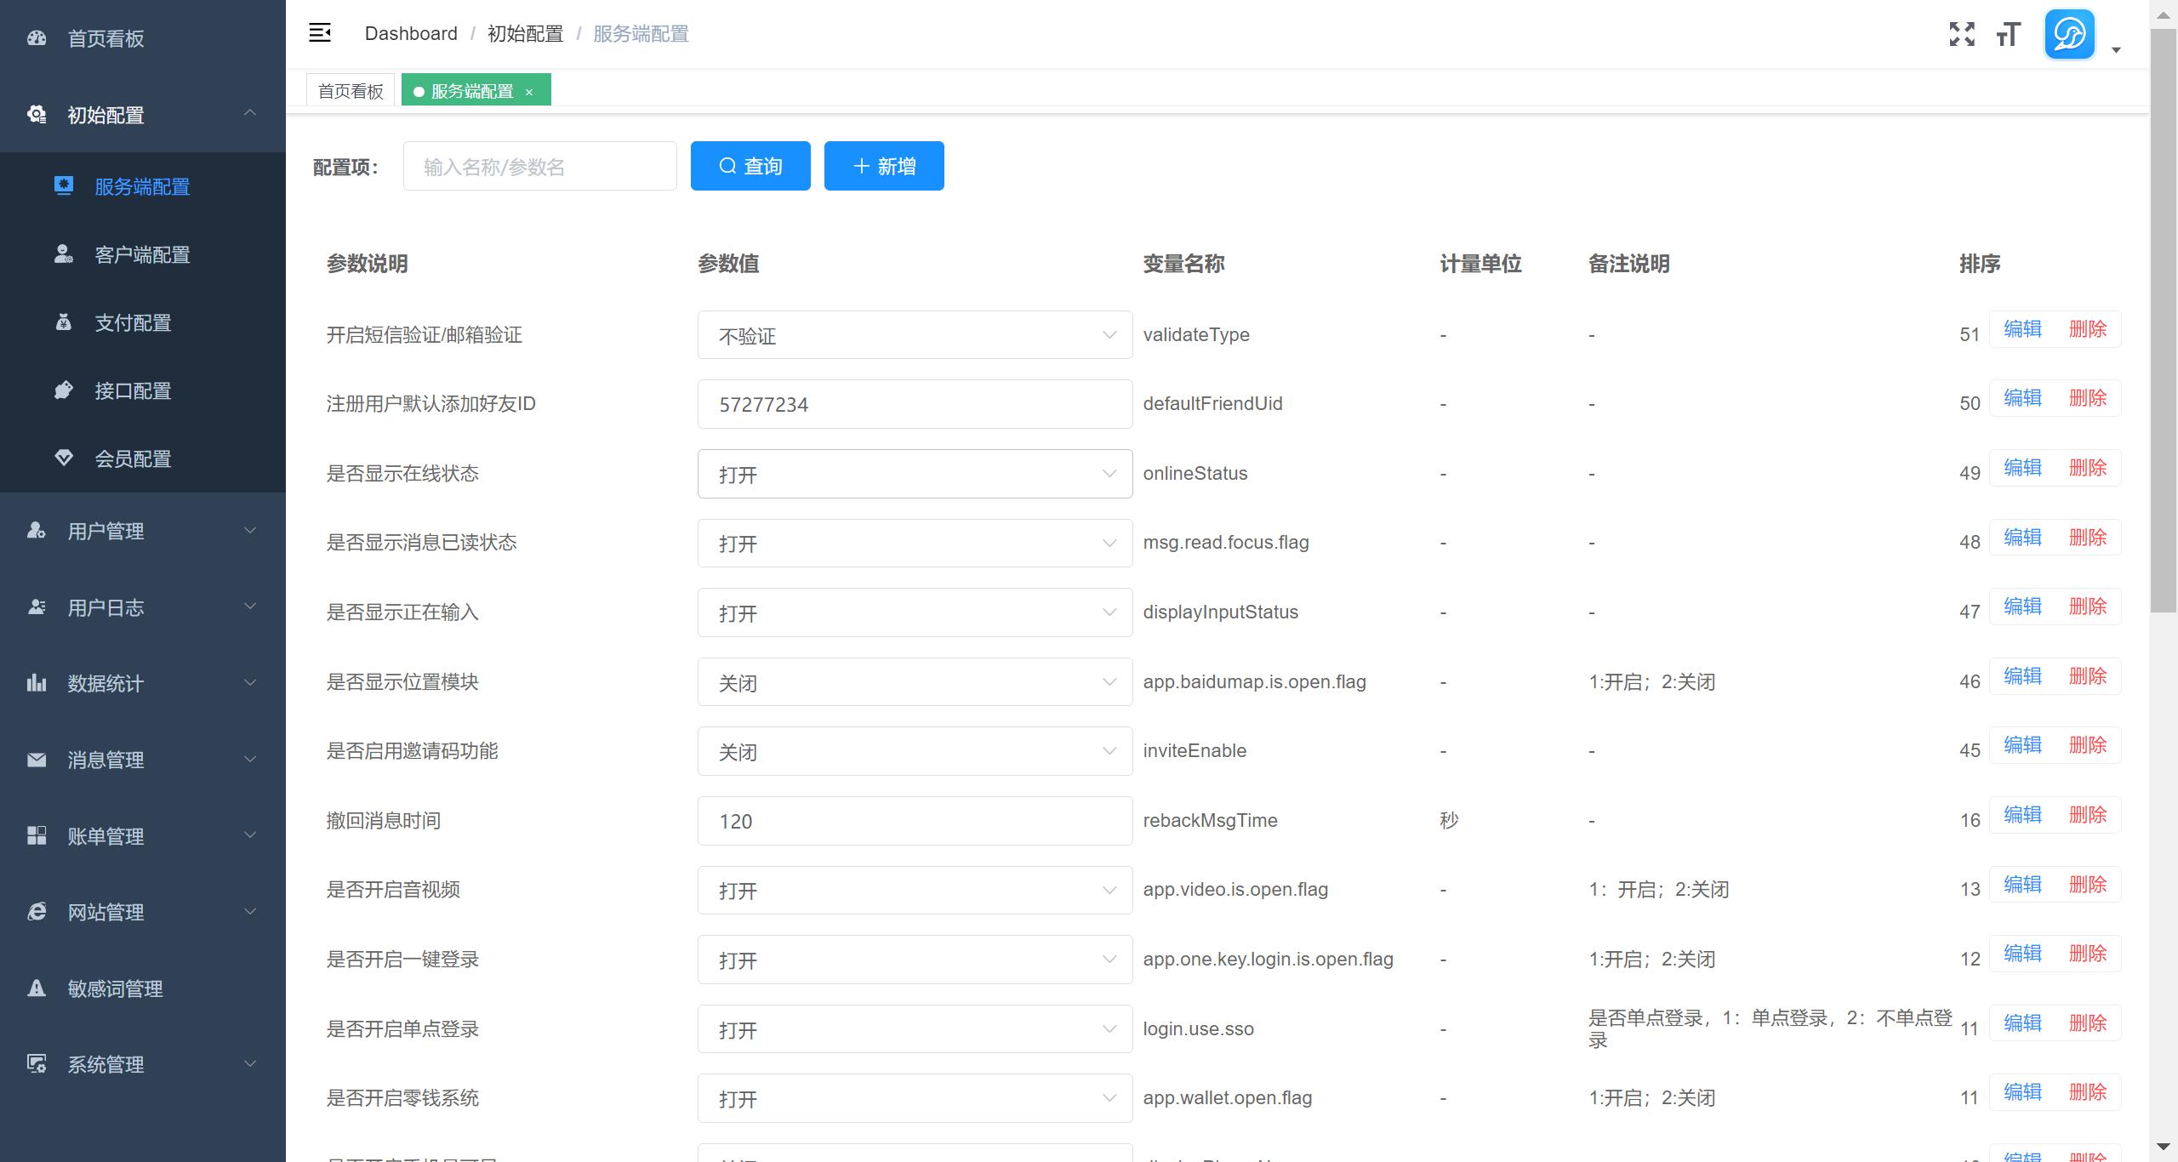Select the 敏感词管理 warning icon
Viewport: 2178px width, 1162px height.
click(x=37, y=988)
